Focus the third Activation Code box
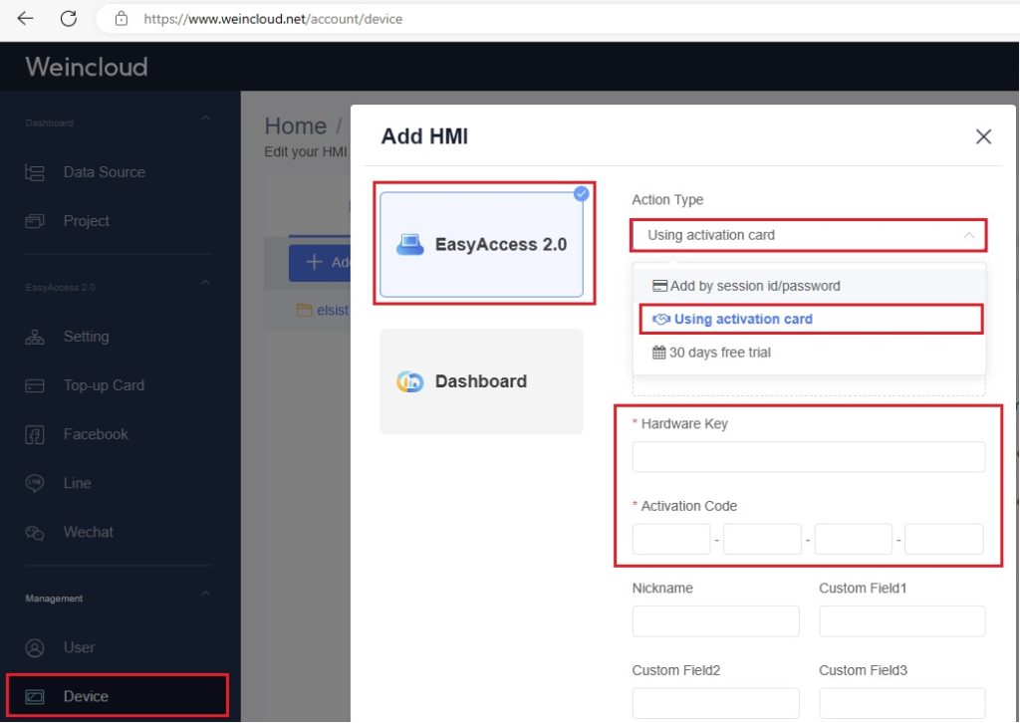The height and width of the screenshot is (723, 1020). point(853,539)
